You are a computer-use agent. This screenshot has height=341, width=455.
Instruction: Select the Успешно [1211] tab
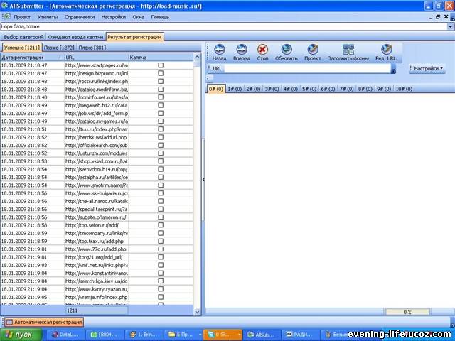[22, 48]
